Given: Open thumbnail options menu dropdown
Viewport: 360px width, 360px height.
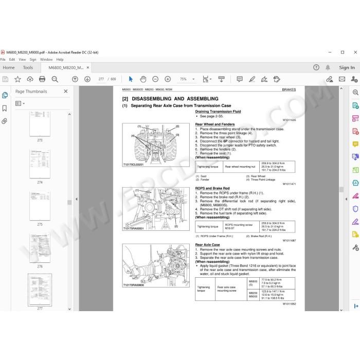Looking at the screenshot, I should coord(20,103).
